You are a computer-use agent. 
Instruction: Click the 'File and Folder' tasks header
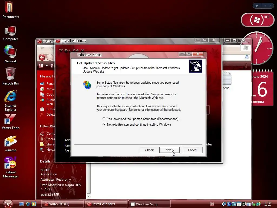coord(47,76)
